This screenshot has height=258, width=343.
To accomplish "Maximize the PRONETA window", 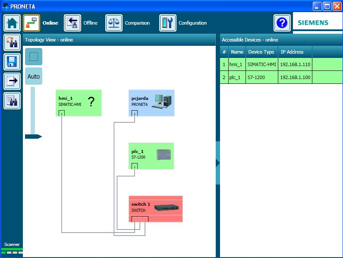I will [327, 6].
